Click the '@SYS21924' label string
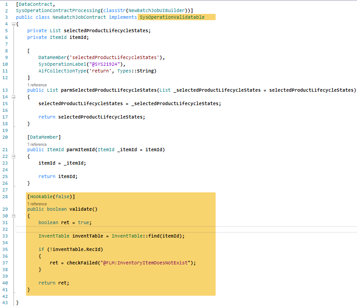The height and width of the screenshot is (306, 357). click(105, 64)
